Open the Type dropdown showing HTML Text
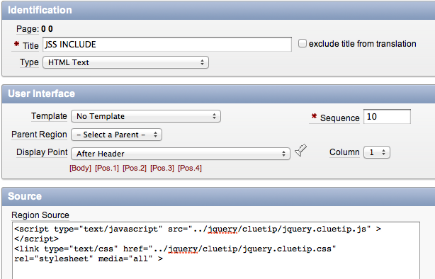This screenshot has height=279, width=435. tap(125, 62)
